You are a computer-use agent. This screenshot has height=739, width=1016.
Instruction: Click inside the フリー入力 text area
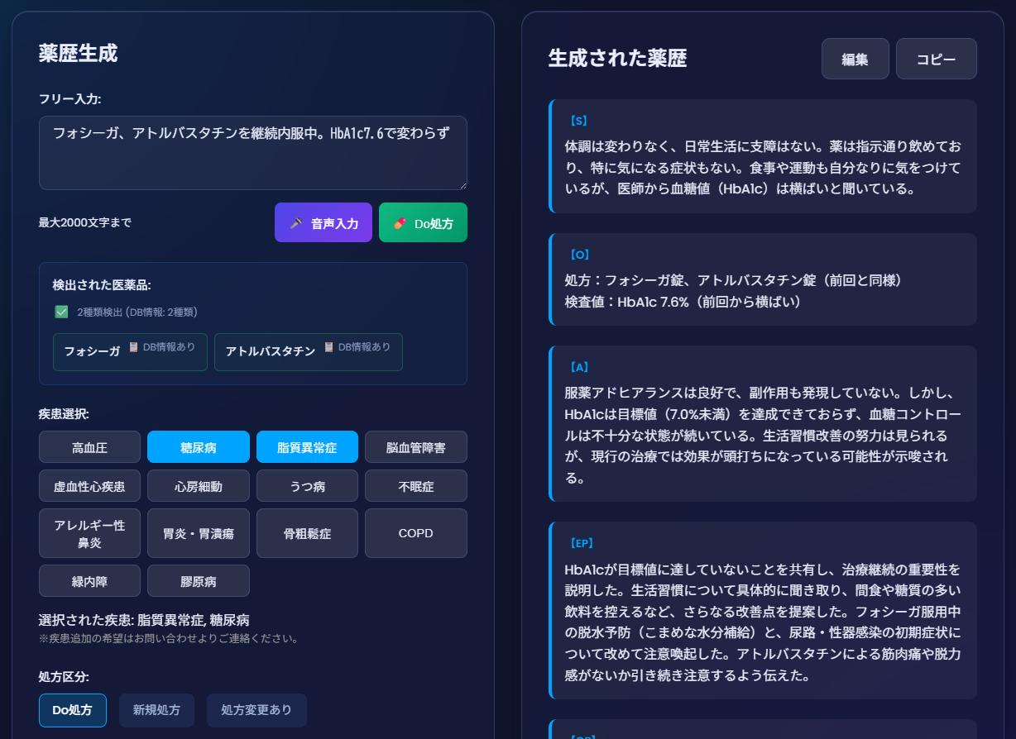point(252,153)
